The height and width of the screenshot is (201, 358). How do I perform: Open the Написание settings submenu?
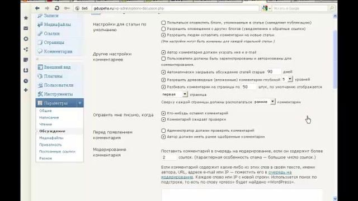click(49, 118)
